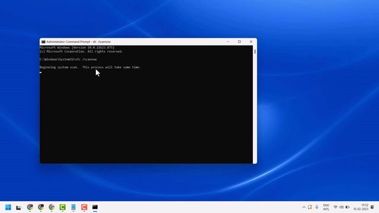Click the battery status tray icon
Screen dimensions: 379x213
coord(348,207)
